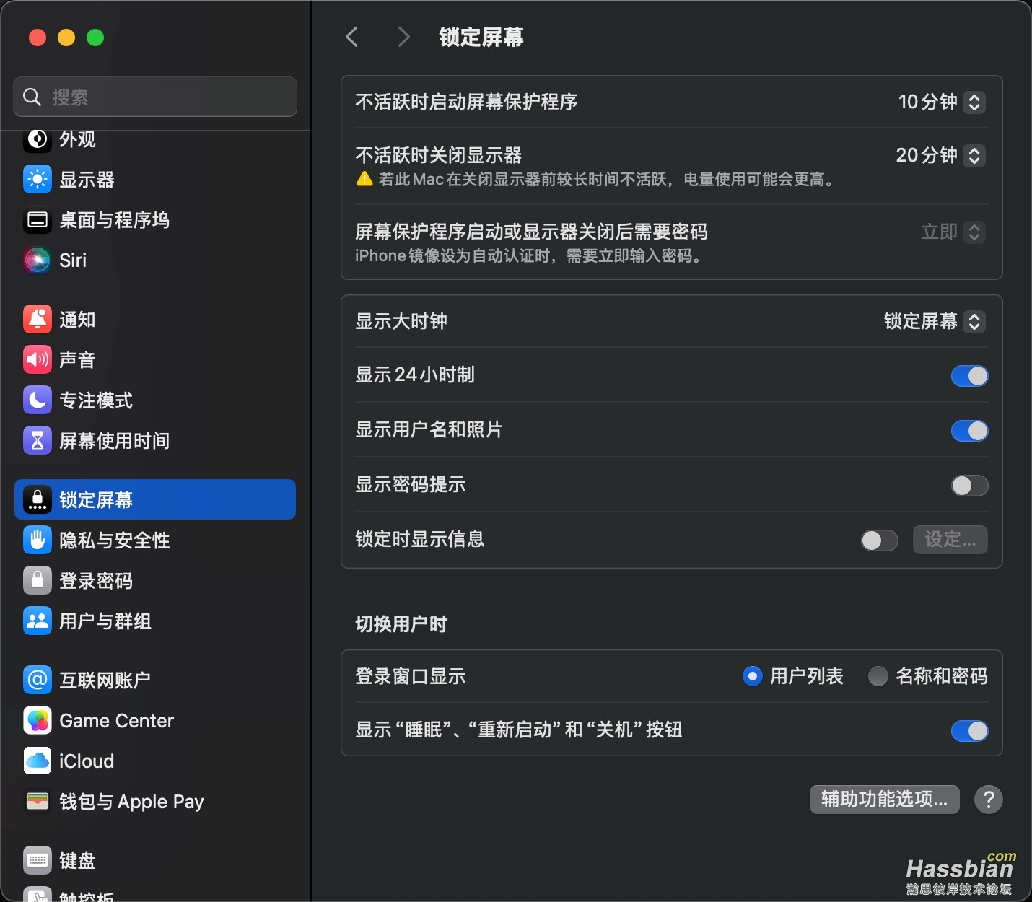Select Siri sidebar label

tap(73, 260)
